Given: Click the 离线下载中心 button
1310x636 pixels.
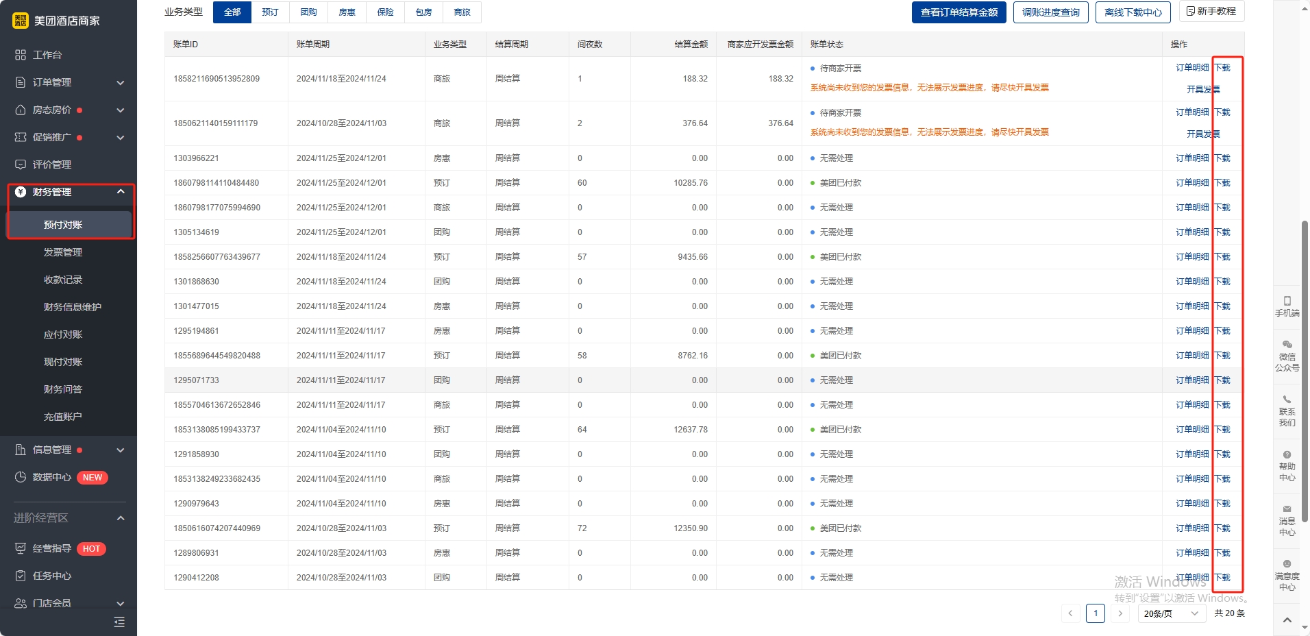Looking at the screenshot, I should [1133, 12].
